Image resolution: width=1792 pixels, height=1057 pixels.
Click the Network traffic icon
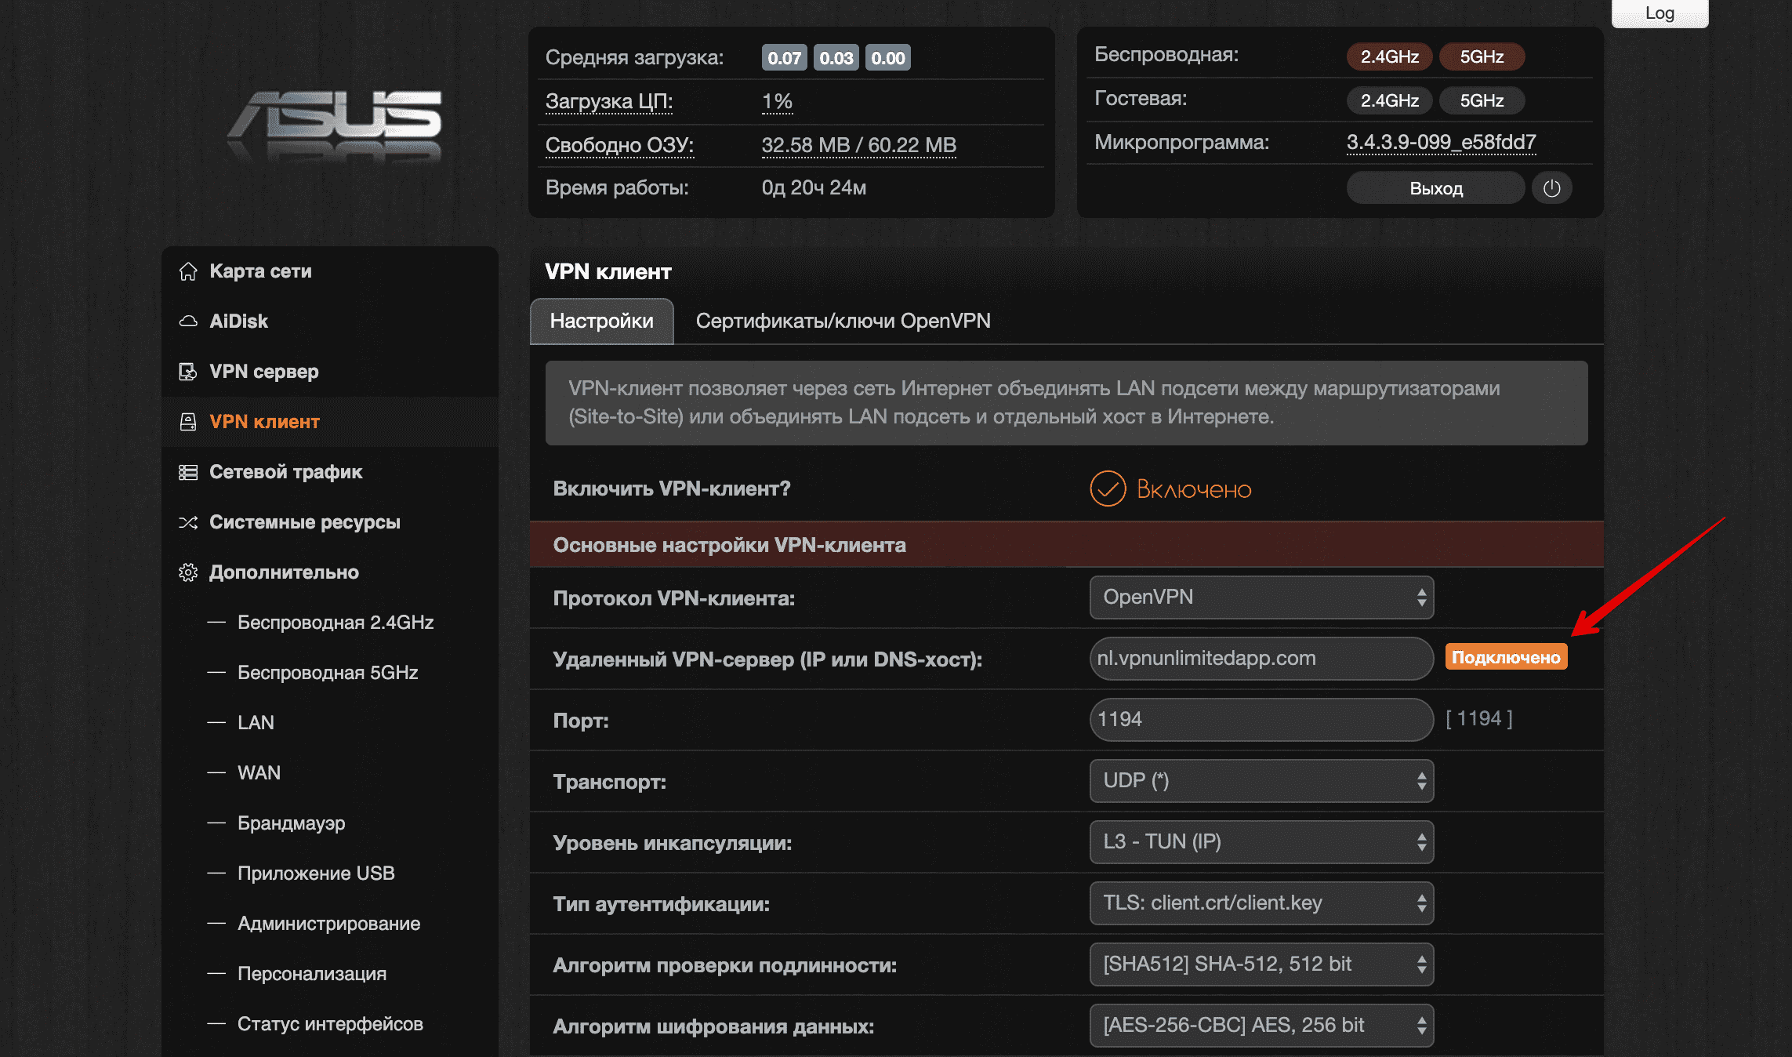(188, 472)
